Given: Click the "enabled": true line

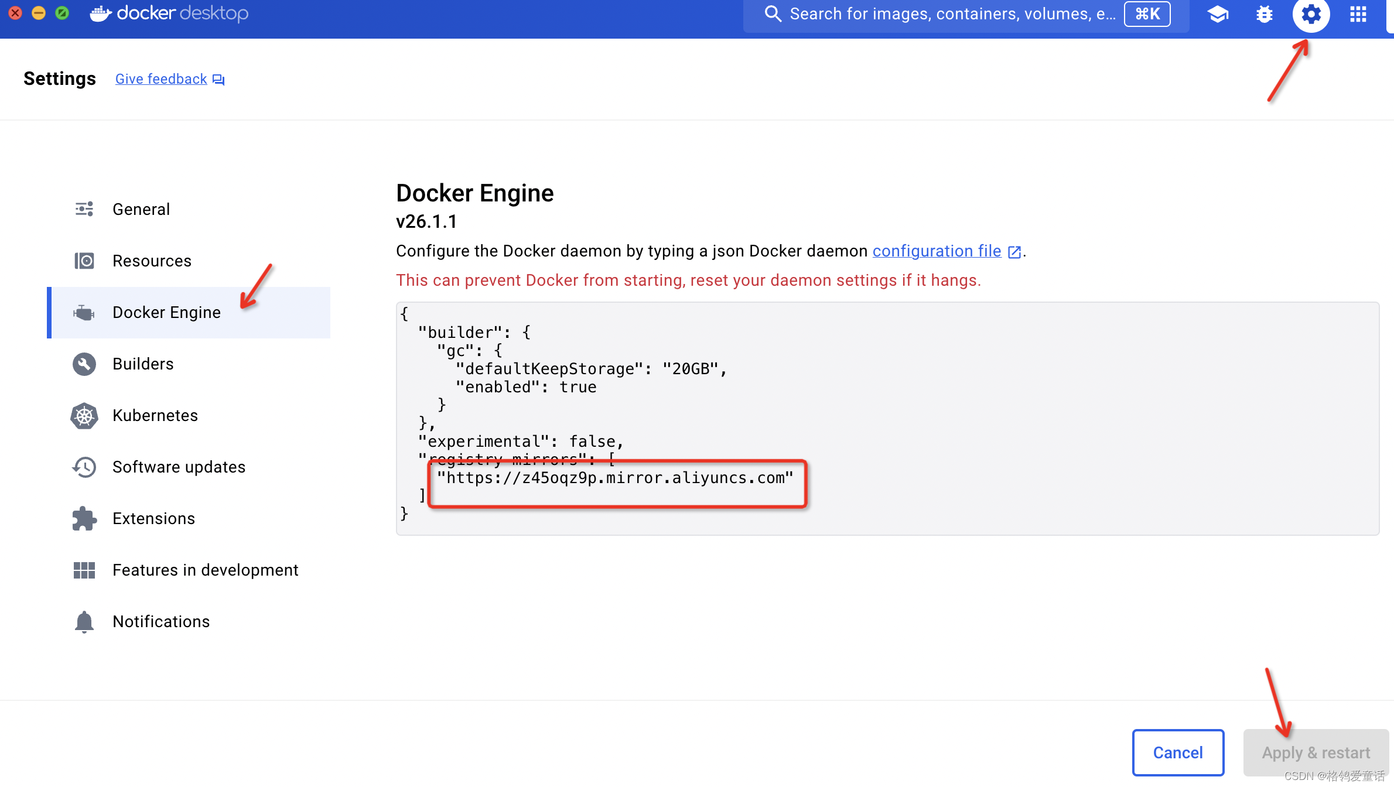Looking at the screenshot, I should [x=526, y=387].
